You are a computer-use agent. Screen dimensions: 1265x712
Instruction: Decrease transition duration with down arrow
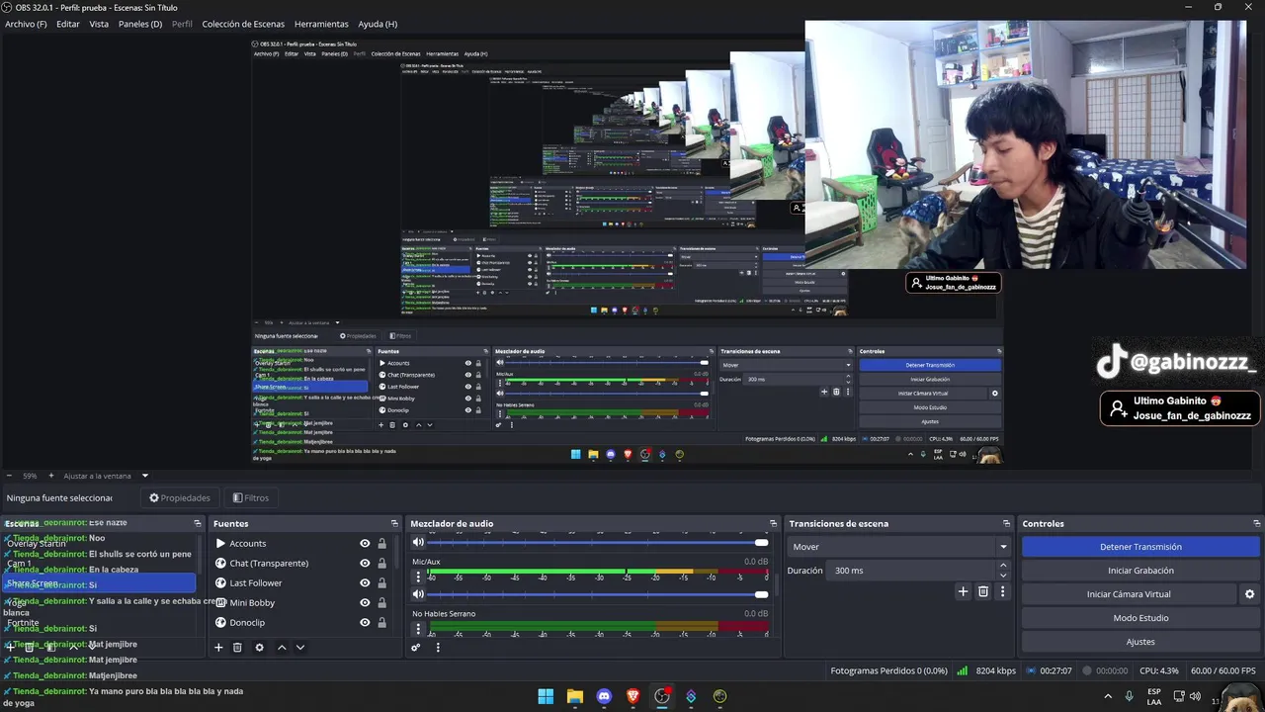tap(1003, 576)
